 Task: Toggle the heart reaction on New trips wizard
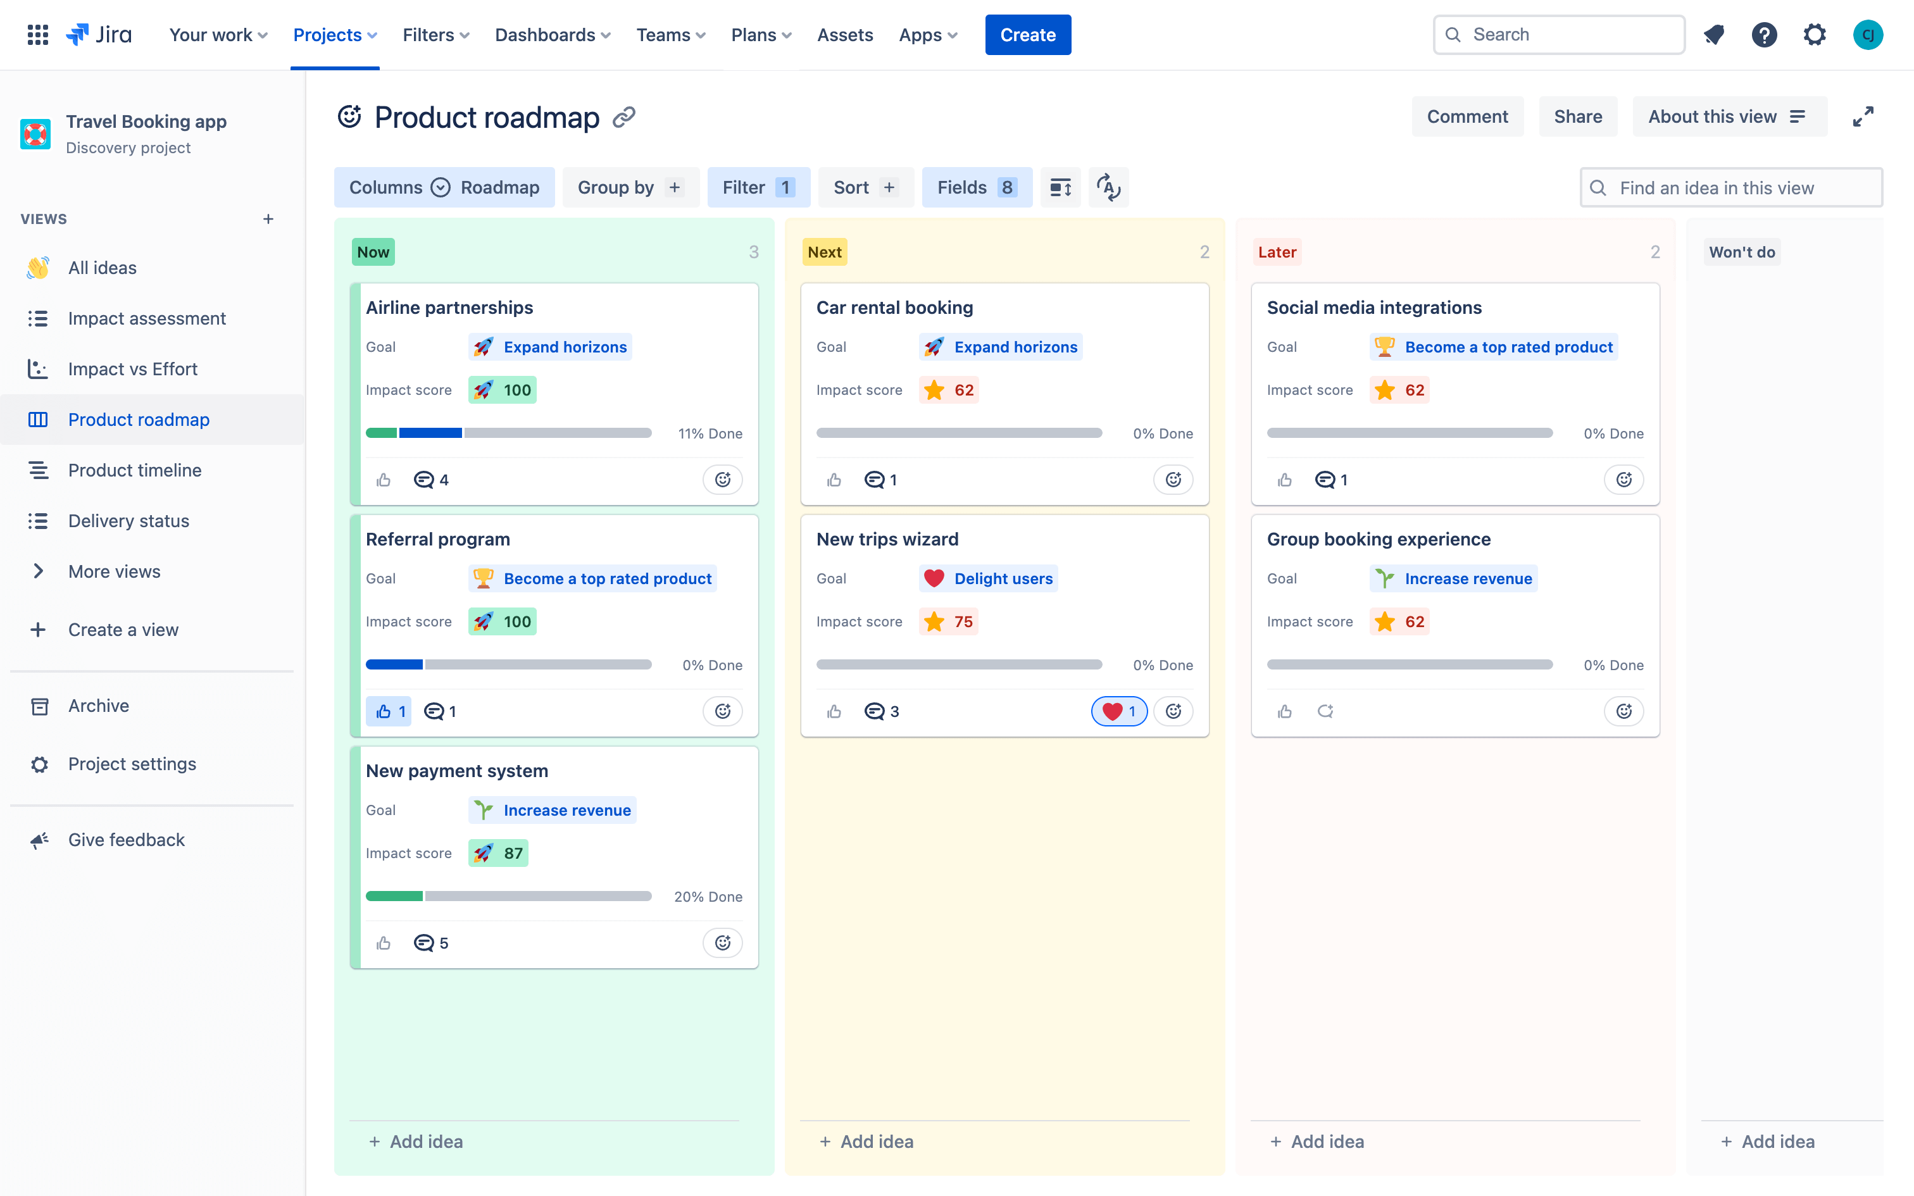click(x=1118, y=711)
